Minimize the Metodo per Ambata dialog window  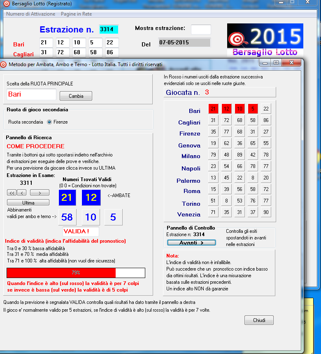pos(265,63)
